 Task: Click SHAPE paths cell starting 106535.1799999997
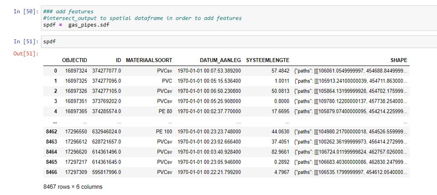[x=351, y=172]
